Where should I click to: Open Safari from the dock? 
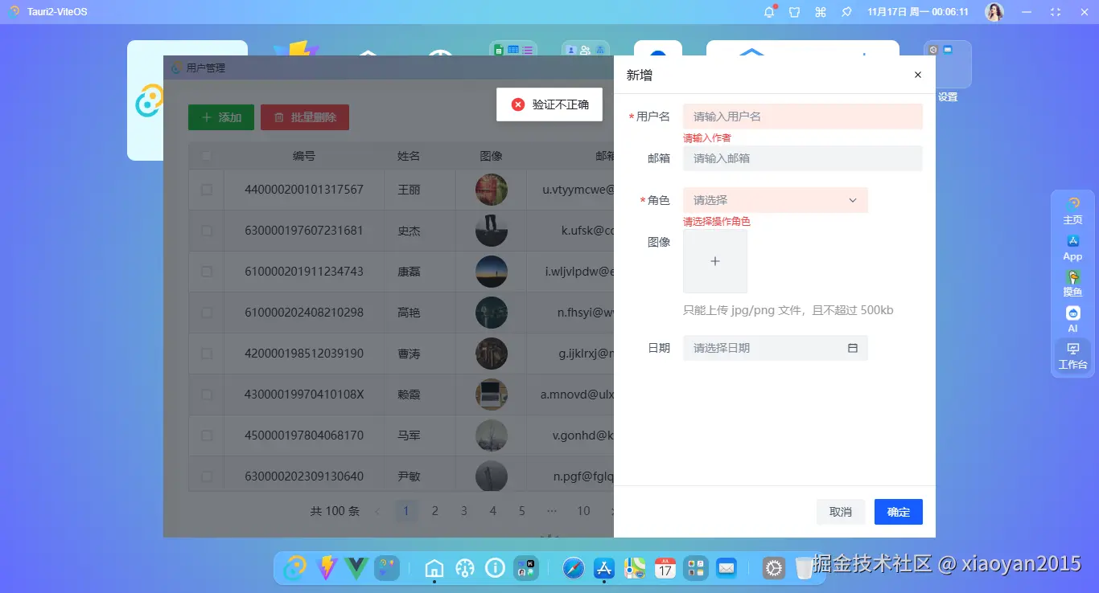572,567
